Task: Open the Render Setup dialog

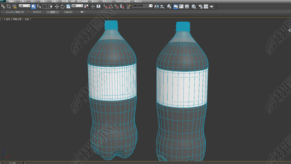Action: 200,7
